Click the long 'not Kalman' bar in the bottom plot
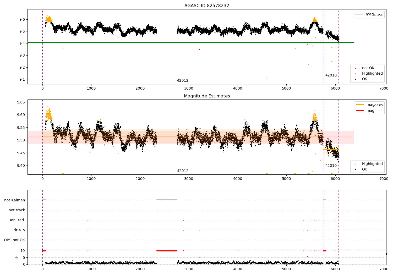 pyautogui.click(x=167, y=200)
